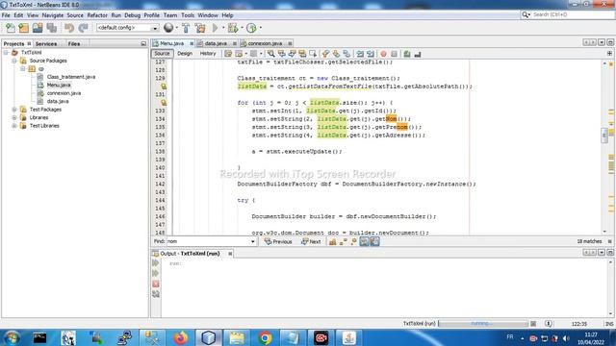Viewport: 616px width, 346px height.
Task: Open the Navigate menu
Action: click(x=53, y=15)
